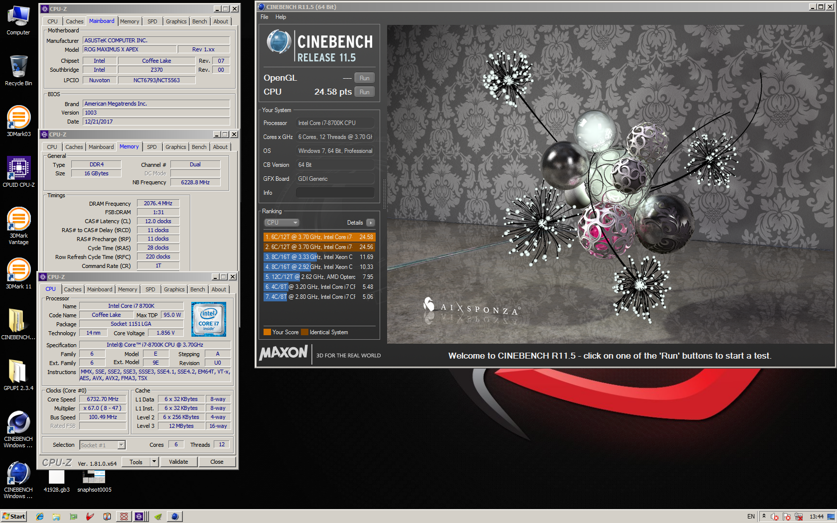Select ranking row 3 Intel Xeon 11.69
837x523 pixels.
pos(319,257)
